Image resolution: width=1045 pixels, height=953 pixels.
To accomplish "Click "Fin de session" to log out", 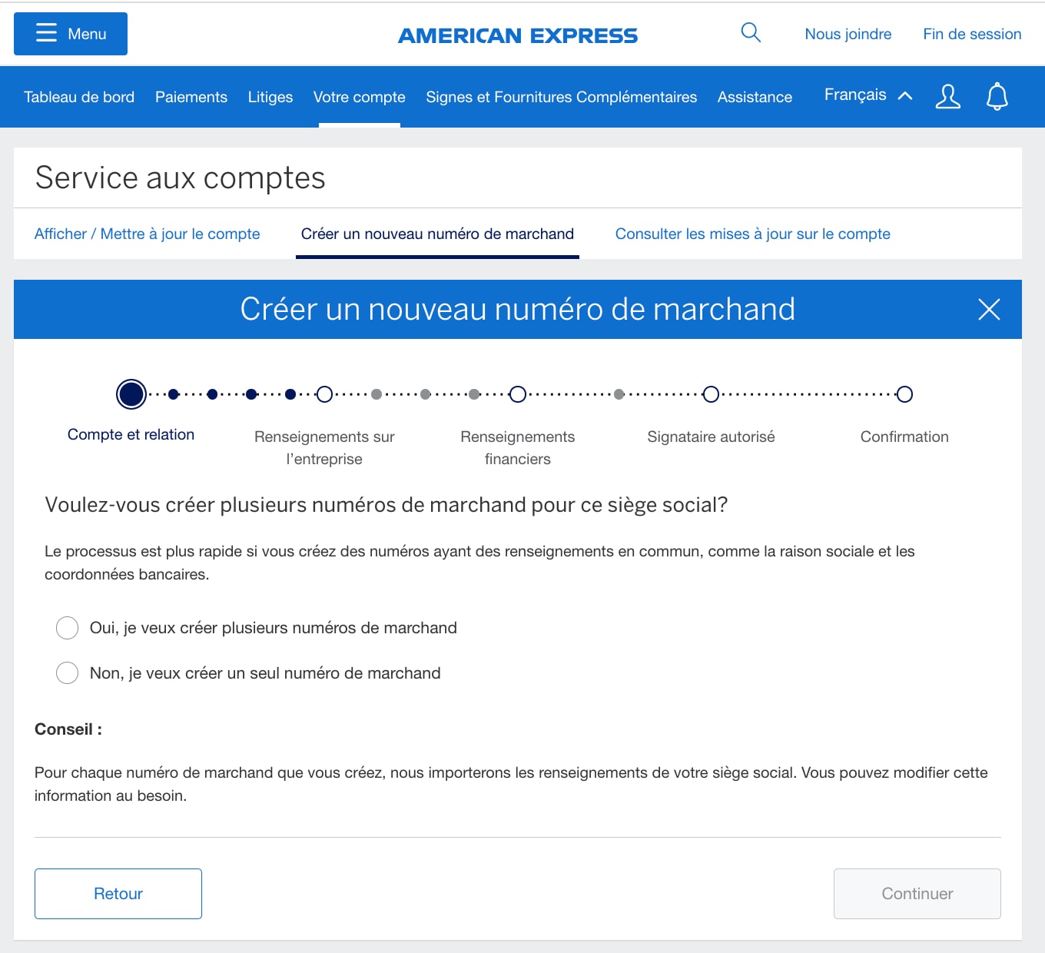I will coord(971,33).
